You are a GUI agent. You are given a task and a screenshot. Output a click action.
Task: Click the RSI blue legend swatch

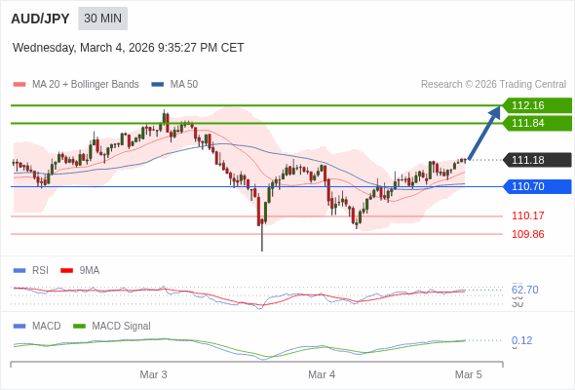19,271
